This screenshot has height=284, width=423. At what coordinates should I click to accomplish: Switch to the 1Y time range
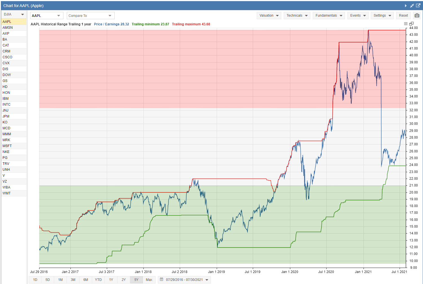pyautogui.click(x=111, y=280)
